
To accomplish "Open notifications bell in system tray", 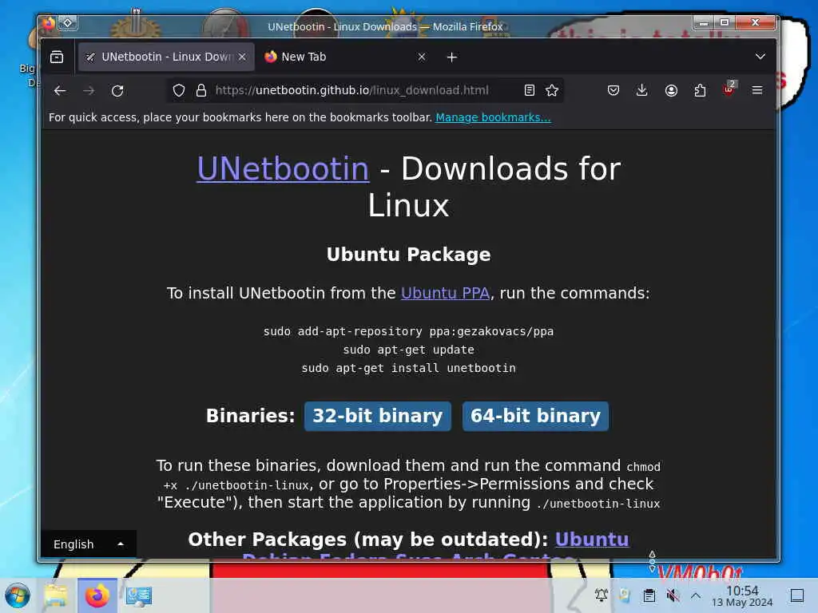I will coord(602,595).
